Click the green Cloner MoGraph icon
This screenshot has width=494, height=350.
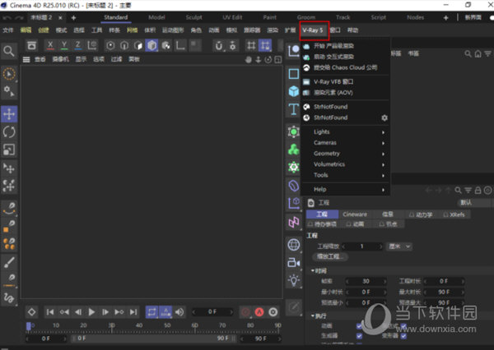(x=294, y=150)
